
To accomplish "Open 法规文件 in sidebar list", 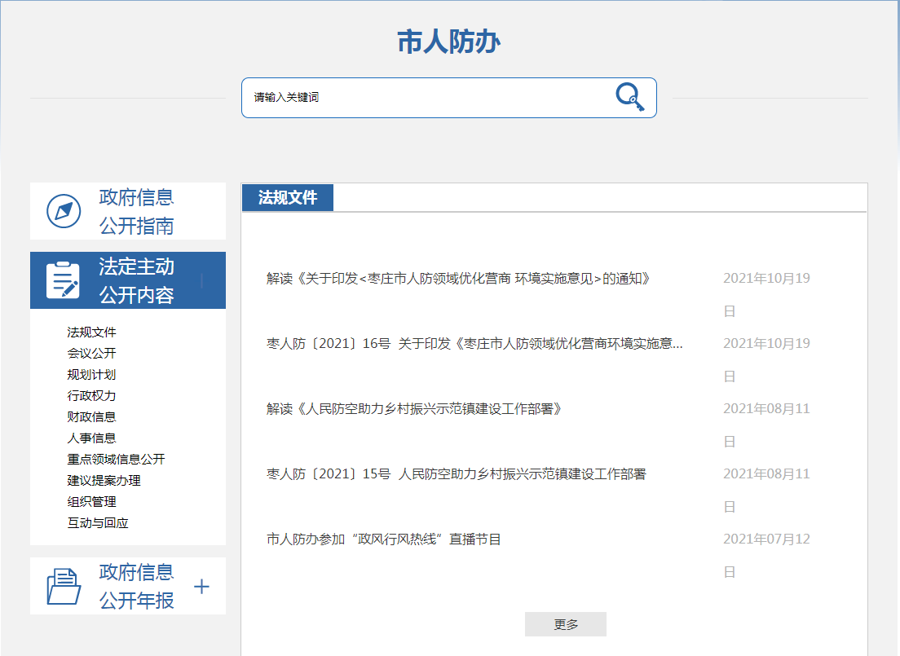I will (91, 332).
